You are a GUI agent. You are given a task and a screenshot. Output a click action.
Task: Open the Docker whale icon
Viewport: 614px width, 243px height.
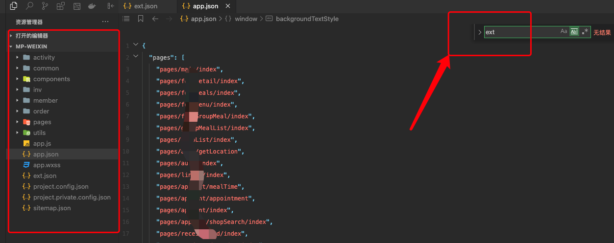coord(92,6)
